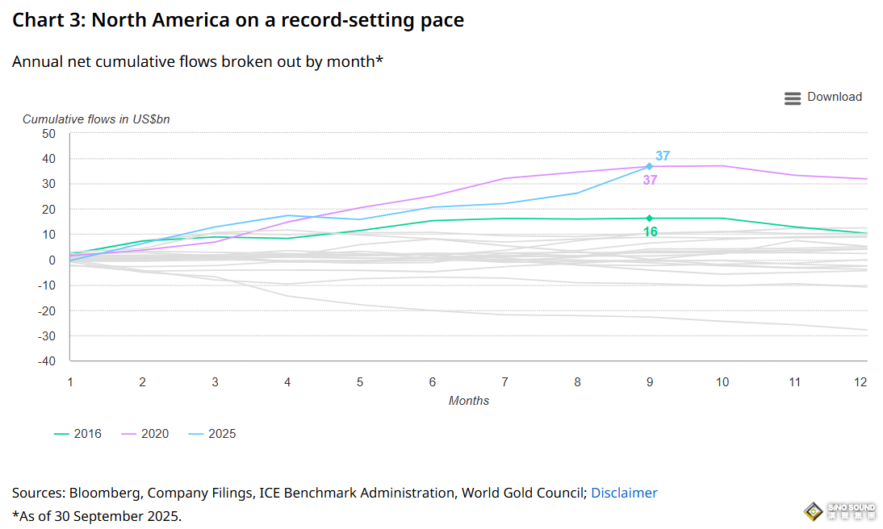Click the Chart 3 heading text
The image size is (883, 529).
(x=238, y=20)
